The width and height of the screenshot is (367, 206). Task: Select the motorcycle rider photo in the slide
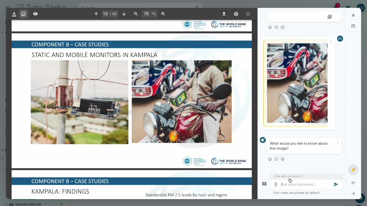(x=181, y=102)
